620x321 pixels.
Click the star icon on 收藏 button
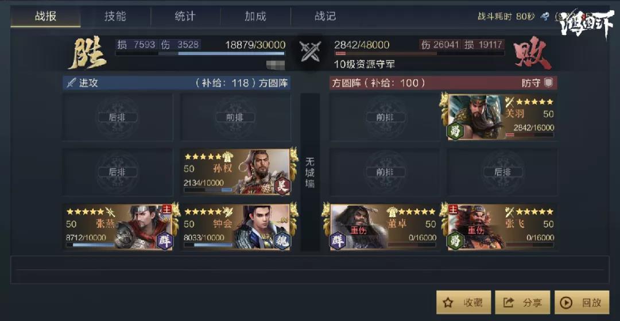448,303
